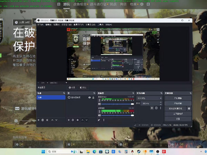Switch to the game's 商店 tab

click(123, 4)
